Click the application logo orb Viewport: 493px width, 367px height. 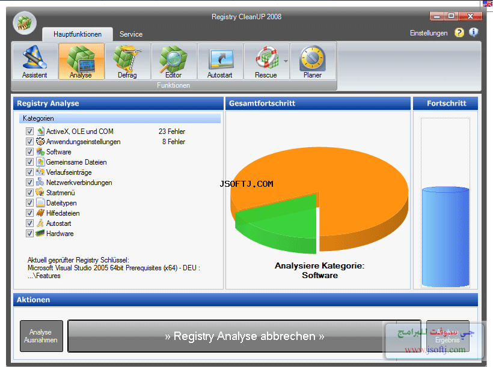click(x=25, y=23)
